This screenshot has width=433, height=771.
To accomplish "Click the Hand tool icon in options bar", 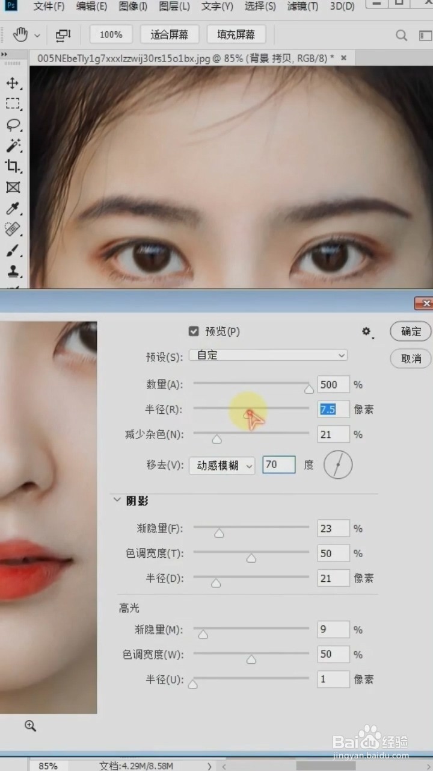I will 20,35.
